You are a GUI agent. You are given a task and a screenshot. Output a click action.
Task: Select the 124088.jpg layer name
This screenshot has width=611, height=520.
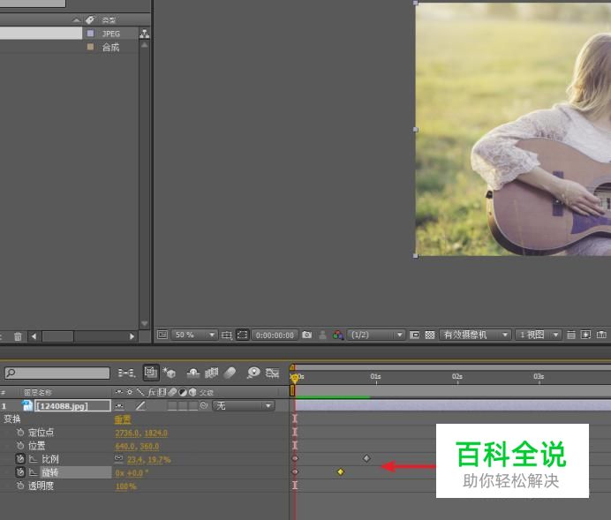73,406
